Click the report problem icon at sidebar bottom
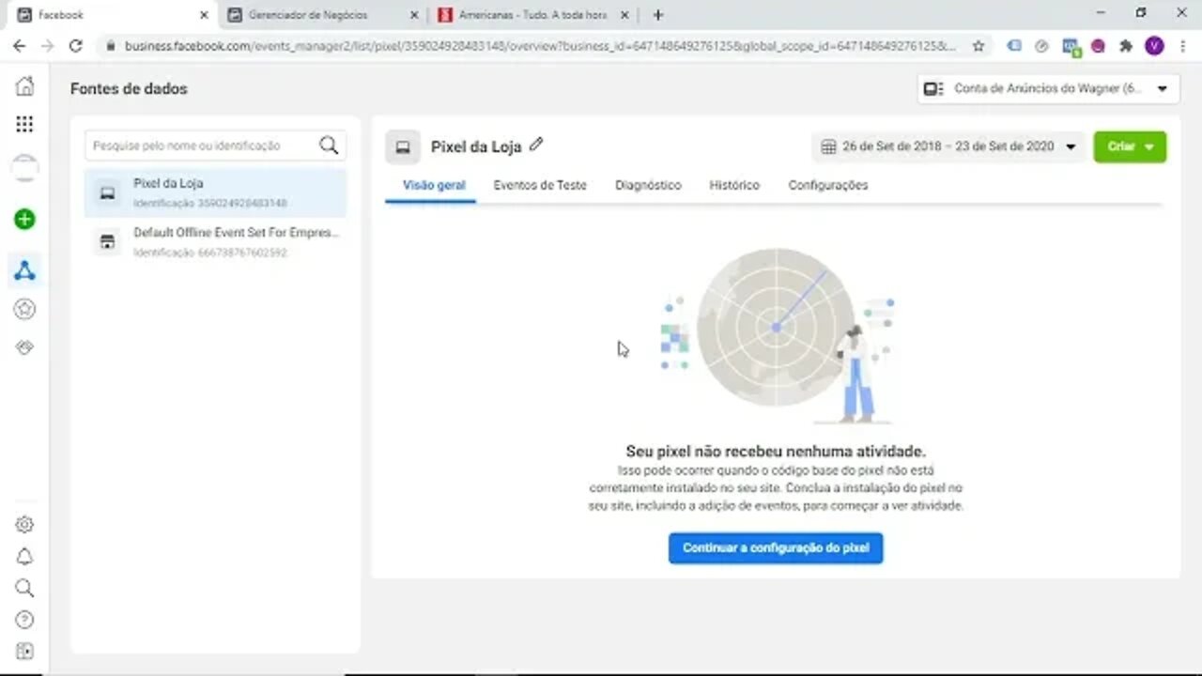The image size is (1202, 676). (x=25, y=651)
